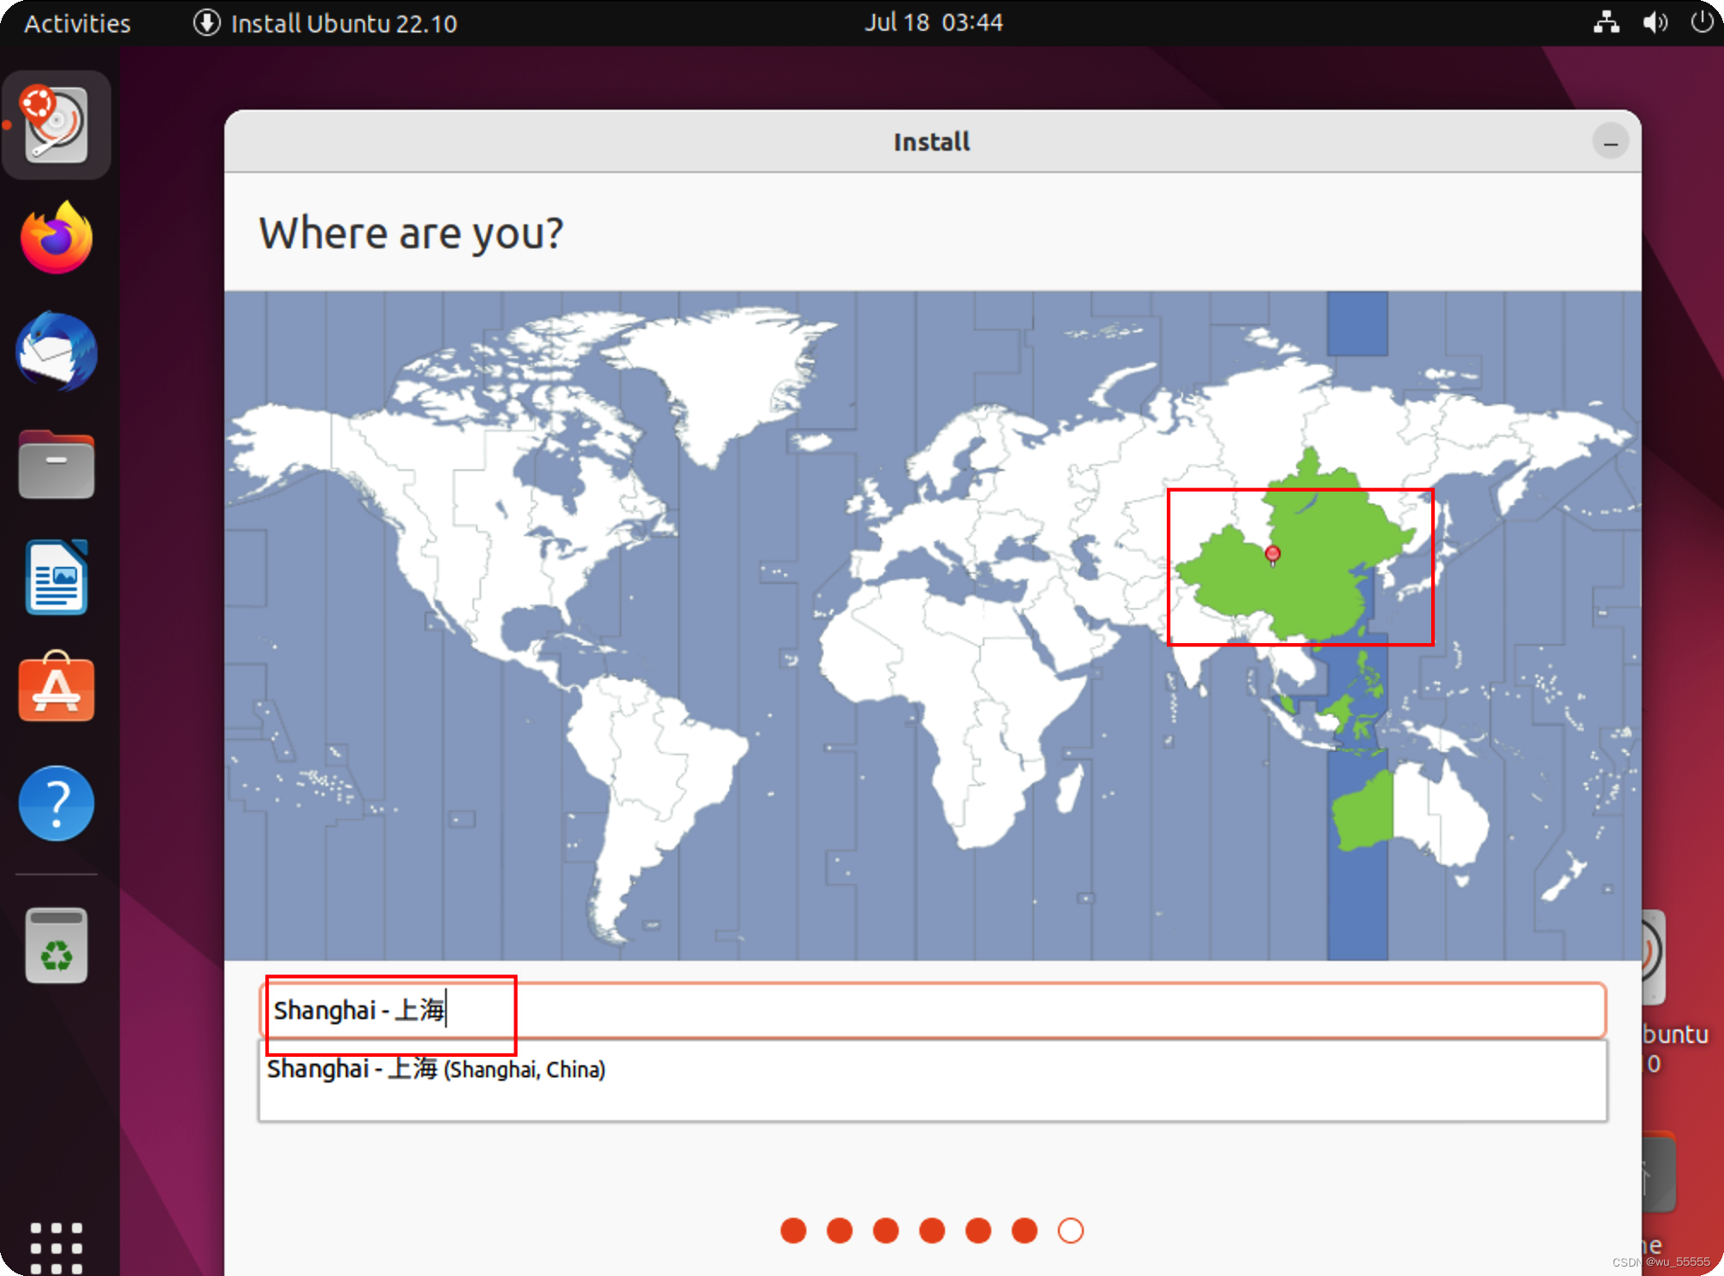This screenshot has width=1724, height=1276.
Task: Click Activities in the top bar
Action: coord(77,23)
